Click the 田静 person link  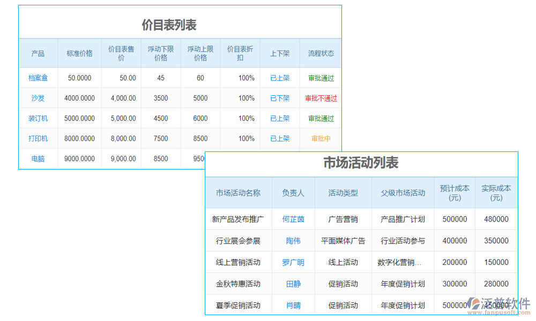click(293, 284)
